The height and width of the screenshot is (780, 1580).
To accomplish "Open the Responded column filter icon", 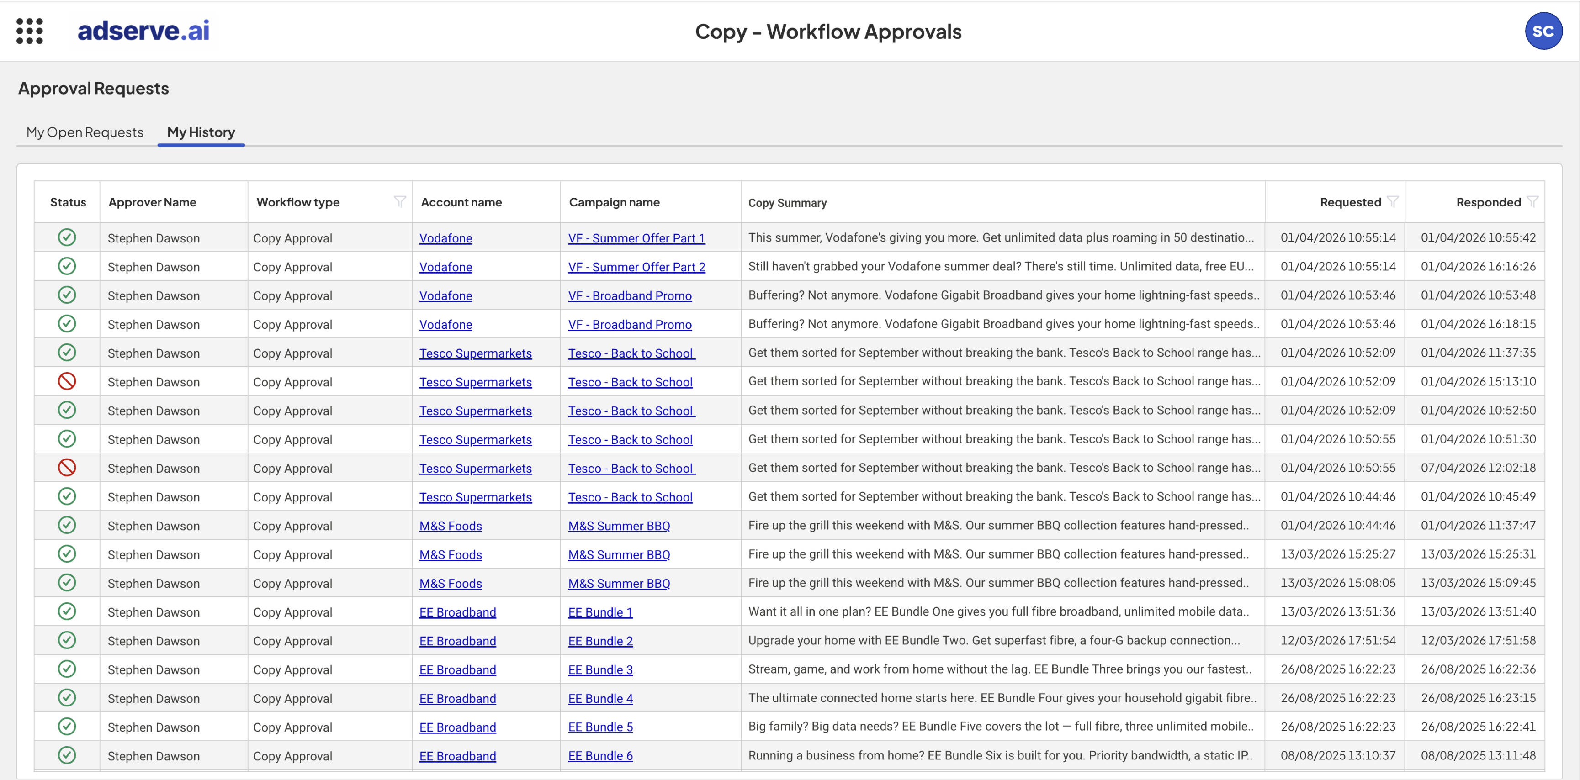I will pyautogui.click(x=1532, y=202).
